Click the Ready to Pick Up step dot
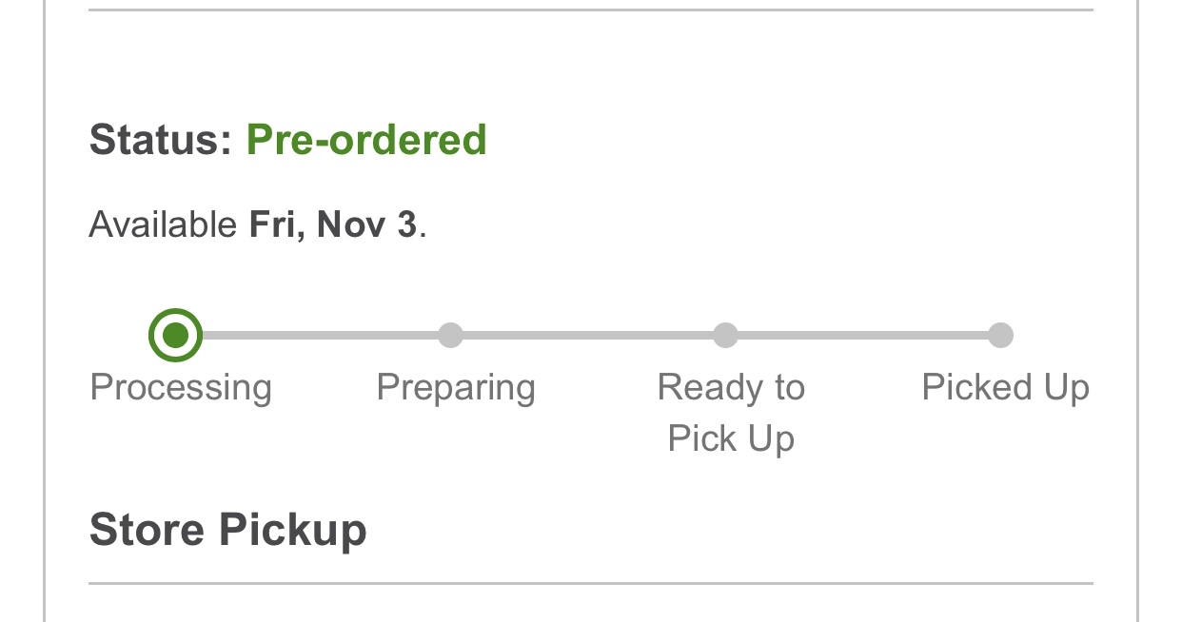The width and height of the screenshot is (1182, 622). (x=725, y=335)
